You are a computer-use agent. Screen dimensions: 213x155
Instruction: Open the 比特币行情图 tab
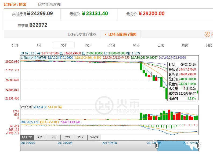[x=15, y=5]
